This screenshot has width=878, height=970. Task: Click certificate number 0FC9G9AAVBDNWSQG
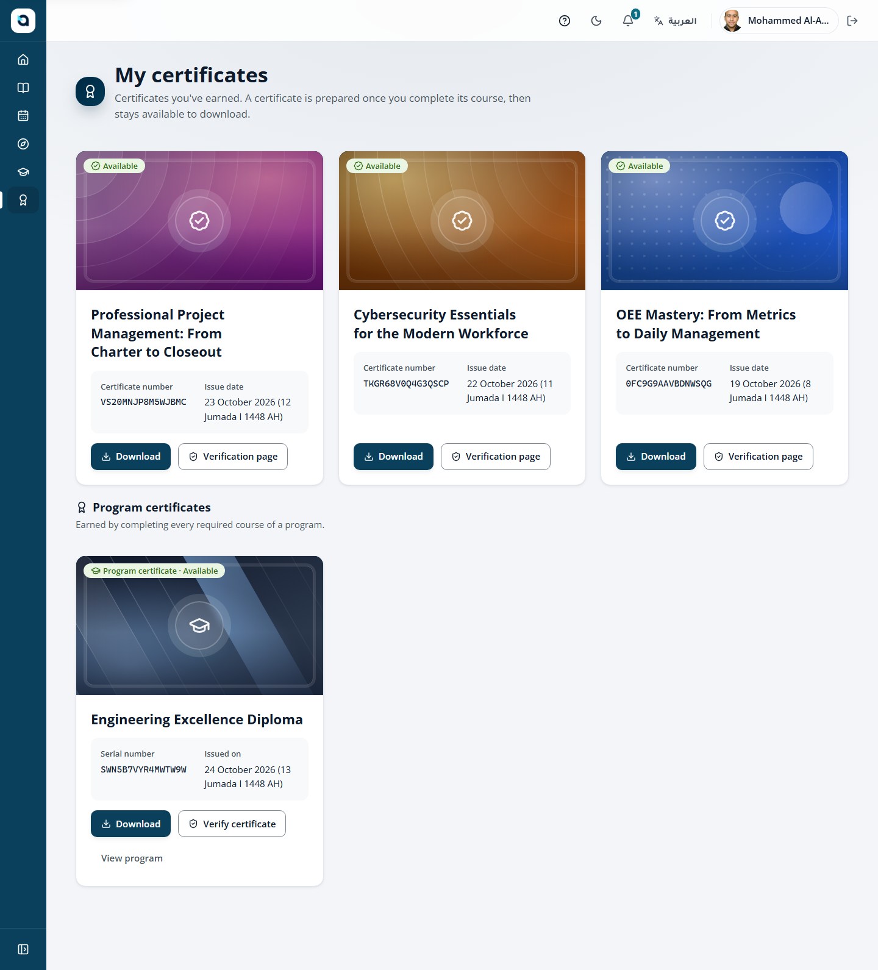pos(669,383)
